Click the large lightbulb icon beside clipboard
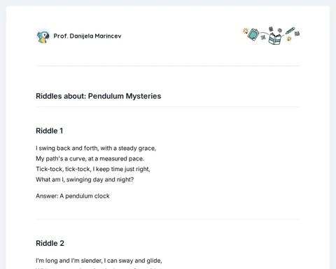336x269 pixels. [x=245, y=31]
